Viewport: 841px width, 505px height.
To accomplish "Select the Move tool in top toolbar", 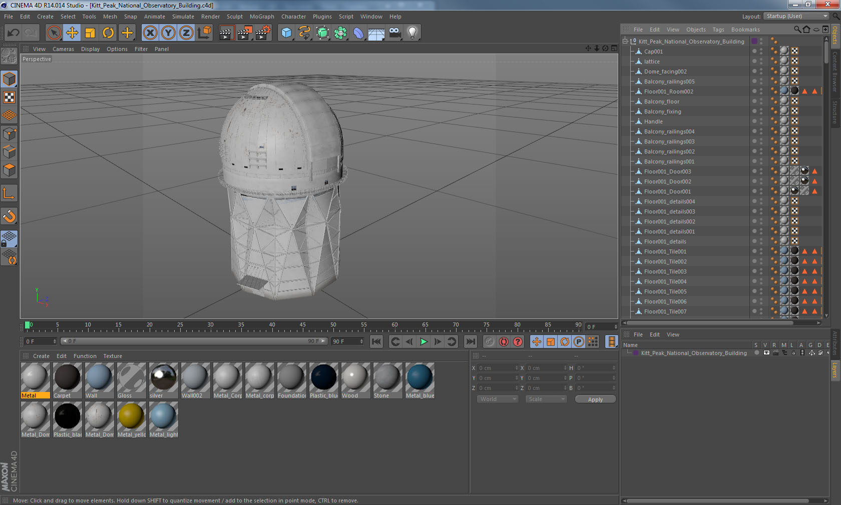I will click(x=72, y=33).
